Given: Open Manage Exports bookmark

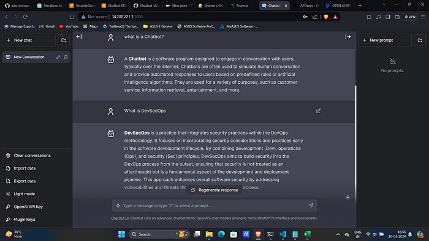Looking at the screenshot, I should 20,26.
